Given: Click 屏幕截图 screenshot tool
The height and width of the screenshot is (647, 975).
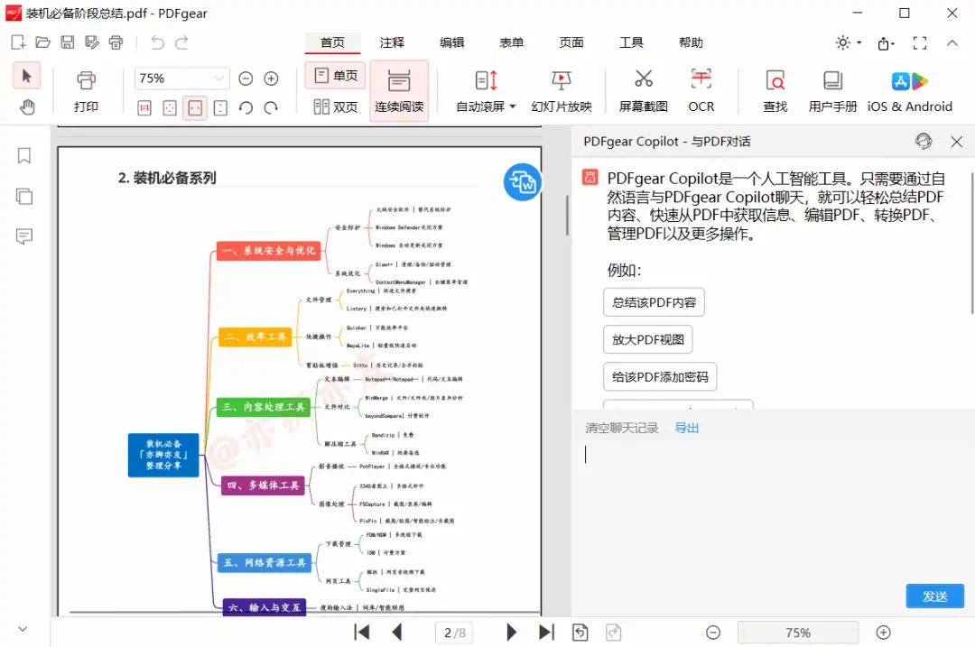Looking at the screenshot, I should [x=643, y=91].
